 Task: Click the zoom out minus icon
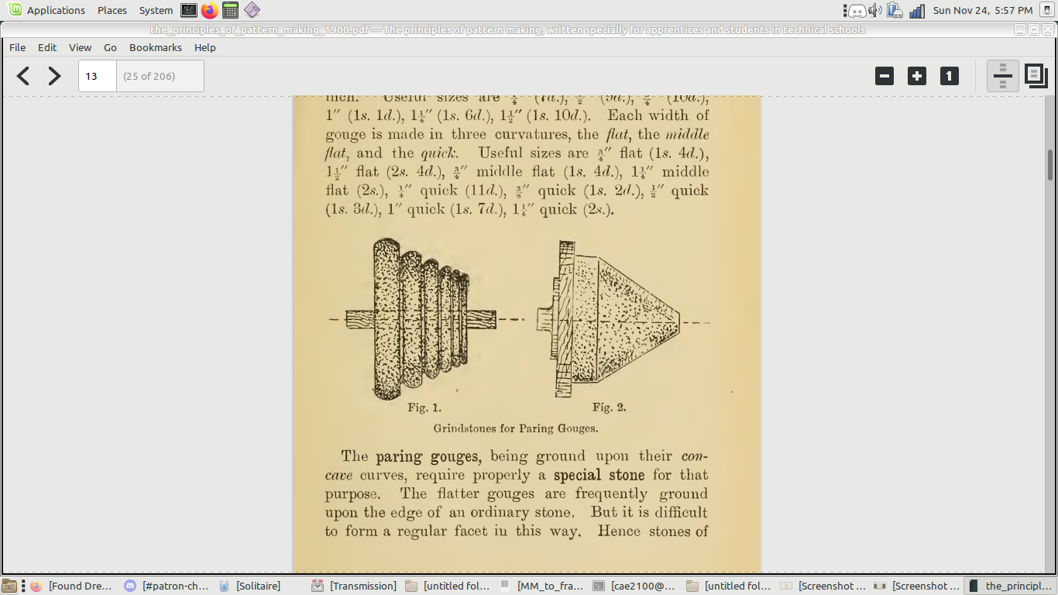click(885, 76)
